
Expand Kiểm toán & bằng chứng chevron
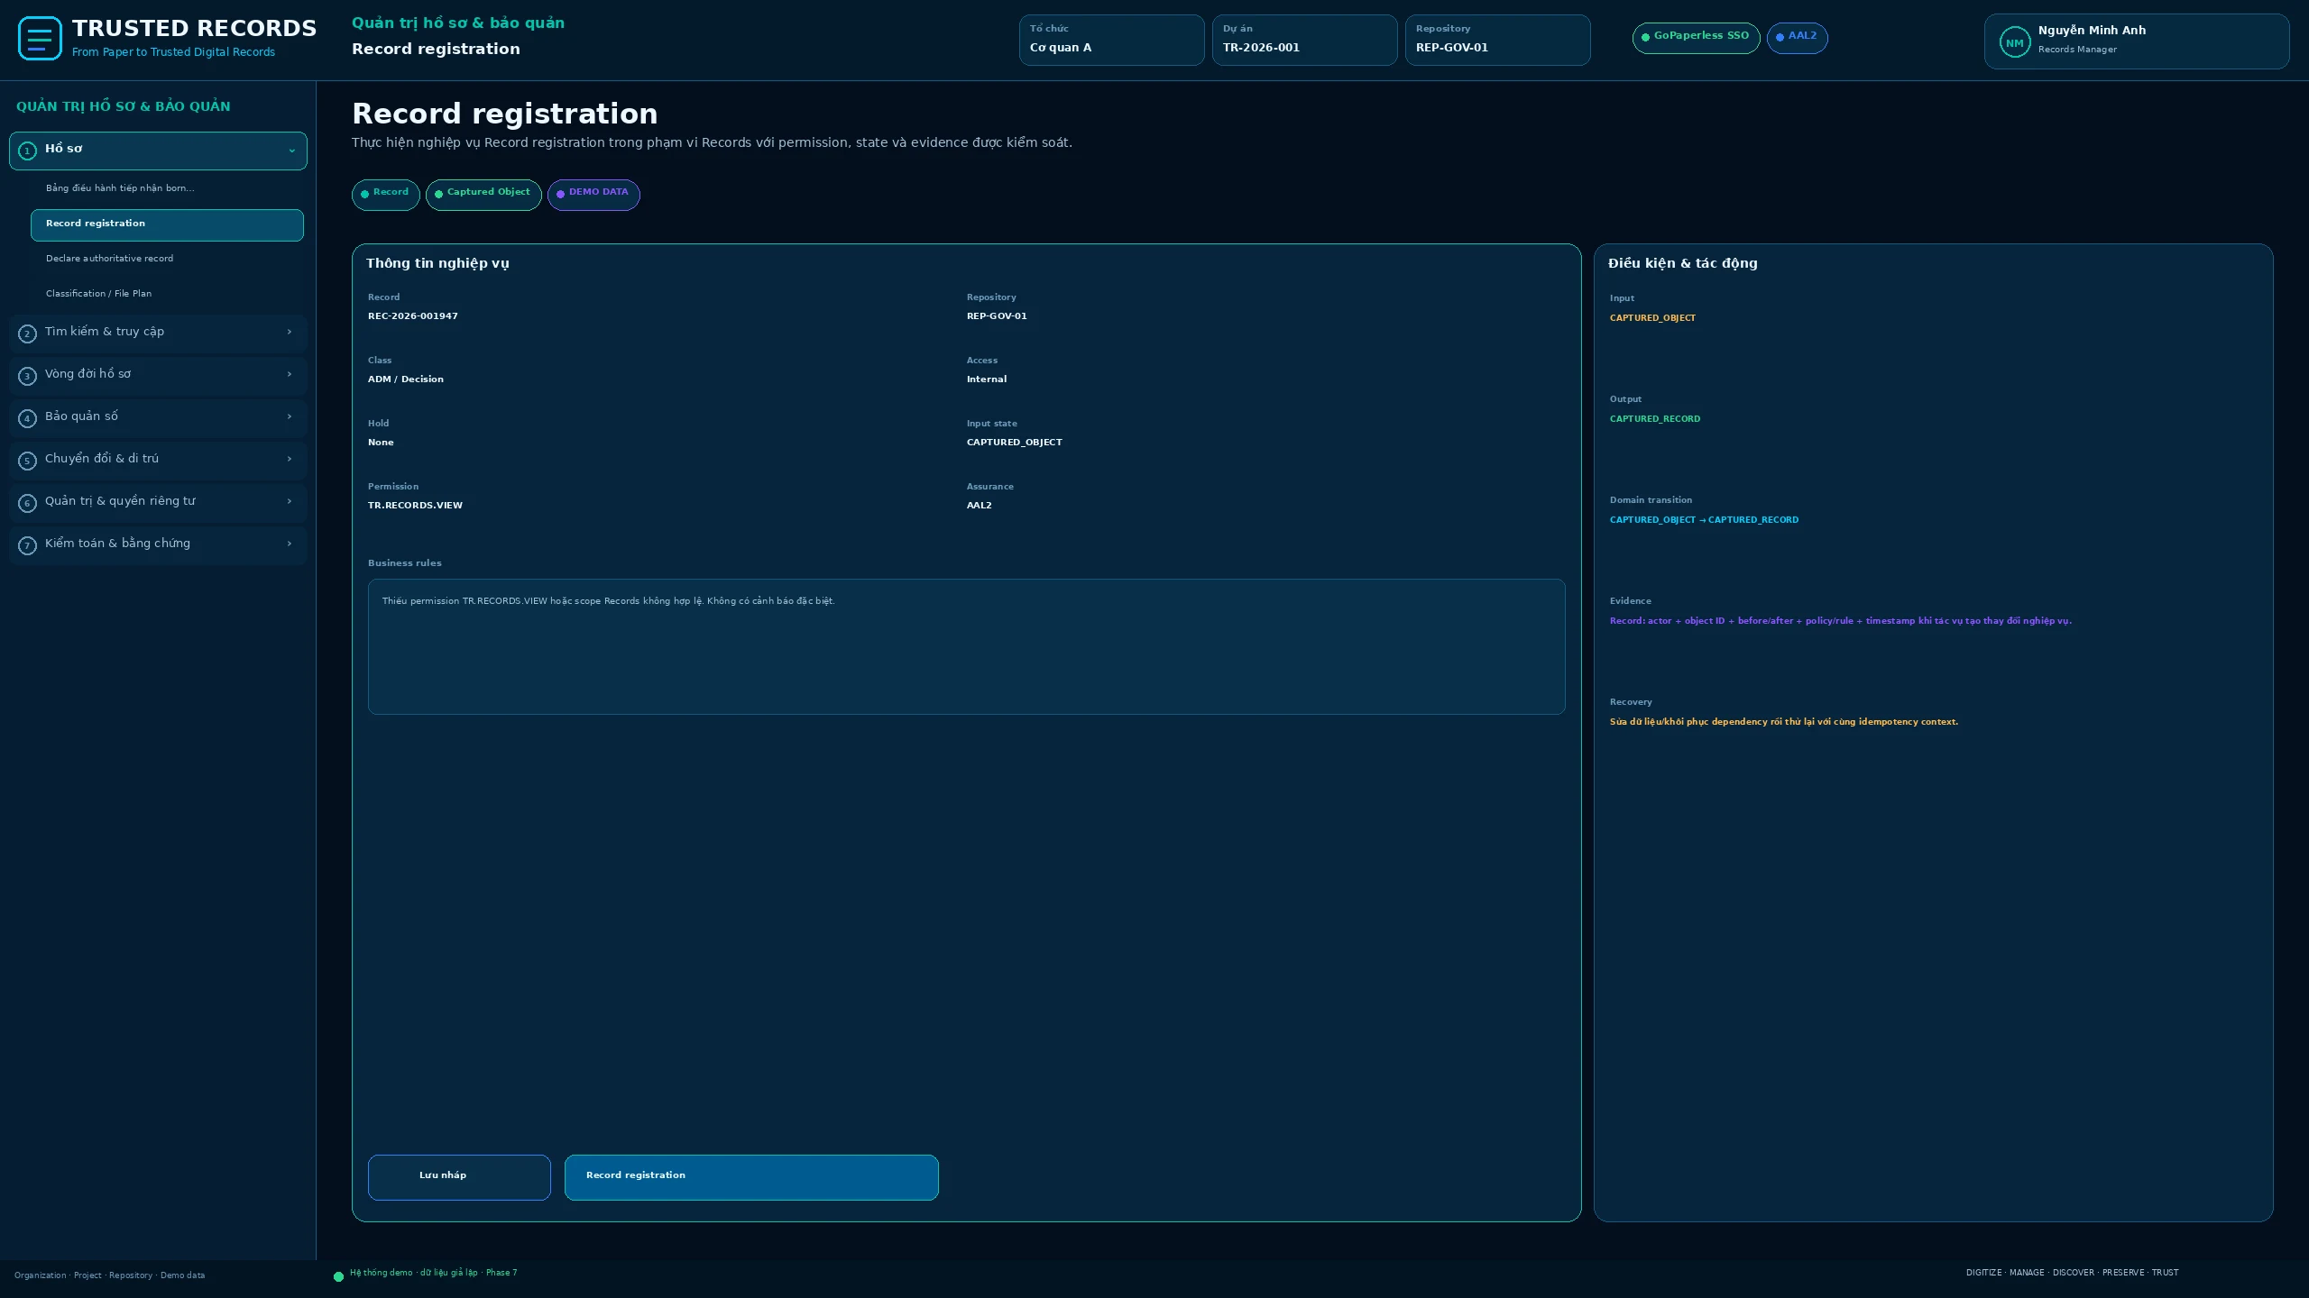pos(289,544)
